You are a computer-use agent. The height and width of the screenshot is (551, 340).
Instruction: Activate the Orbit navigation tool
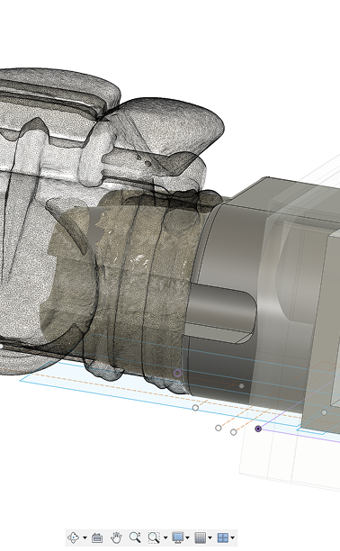[x=74, y=537]
